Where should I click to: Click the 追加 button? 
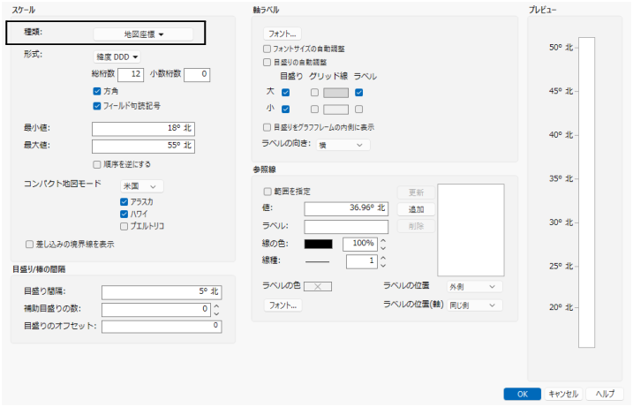416,209
